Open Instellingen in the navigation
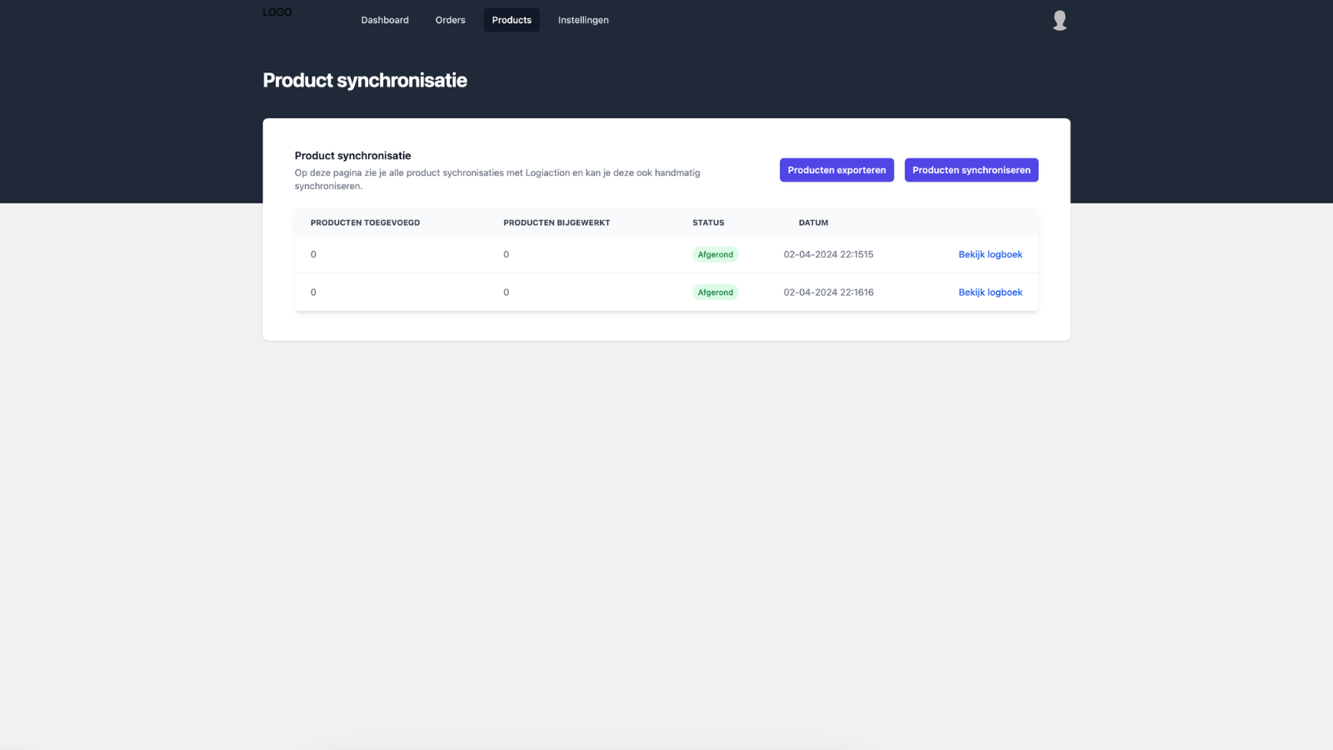Screen dimensions: 1333x750 point(583,20)
